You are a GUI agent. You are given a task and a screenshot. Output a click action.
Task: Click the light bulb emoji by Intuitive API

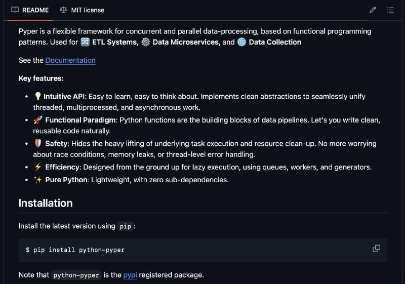(37, 96)
